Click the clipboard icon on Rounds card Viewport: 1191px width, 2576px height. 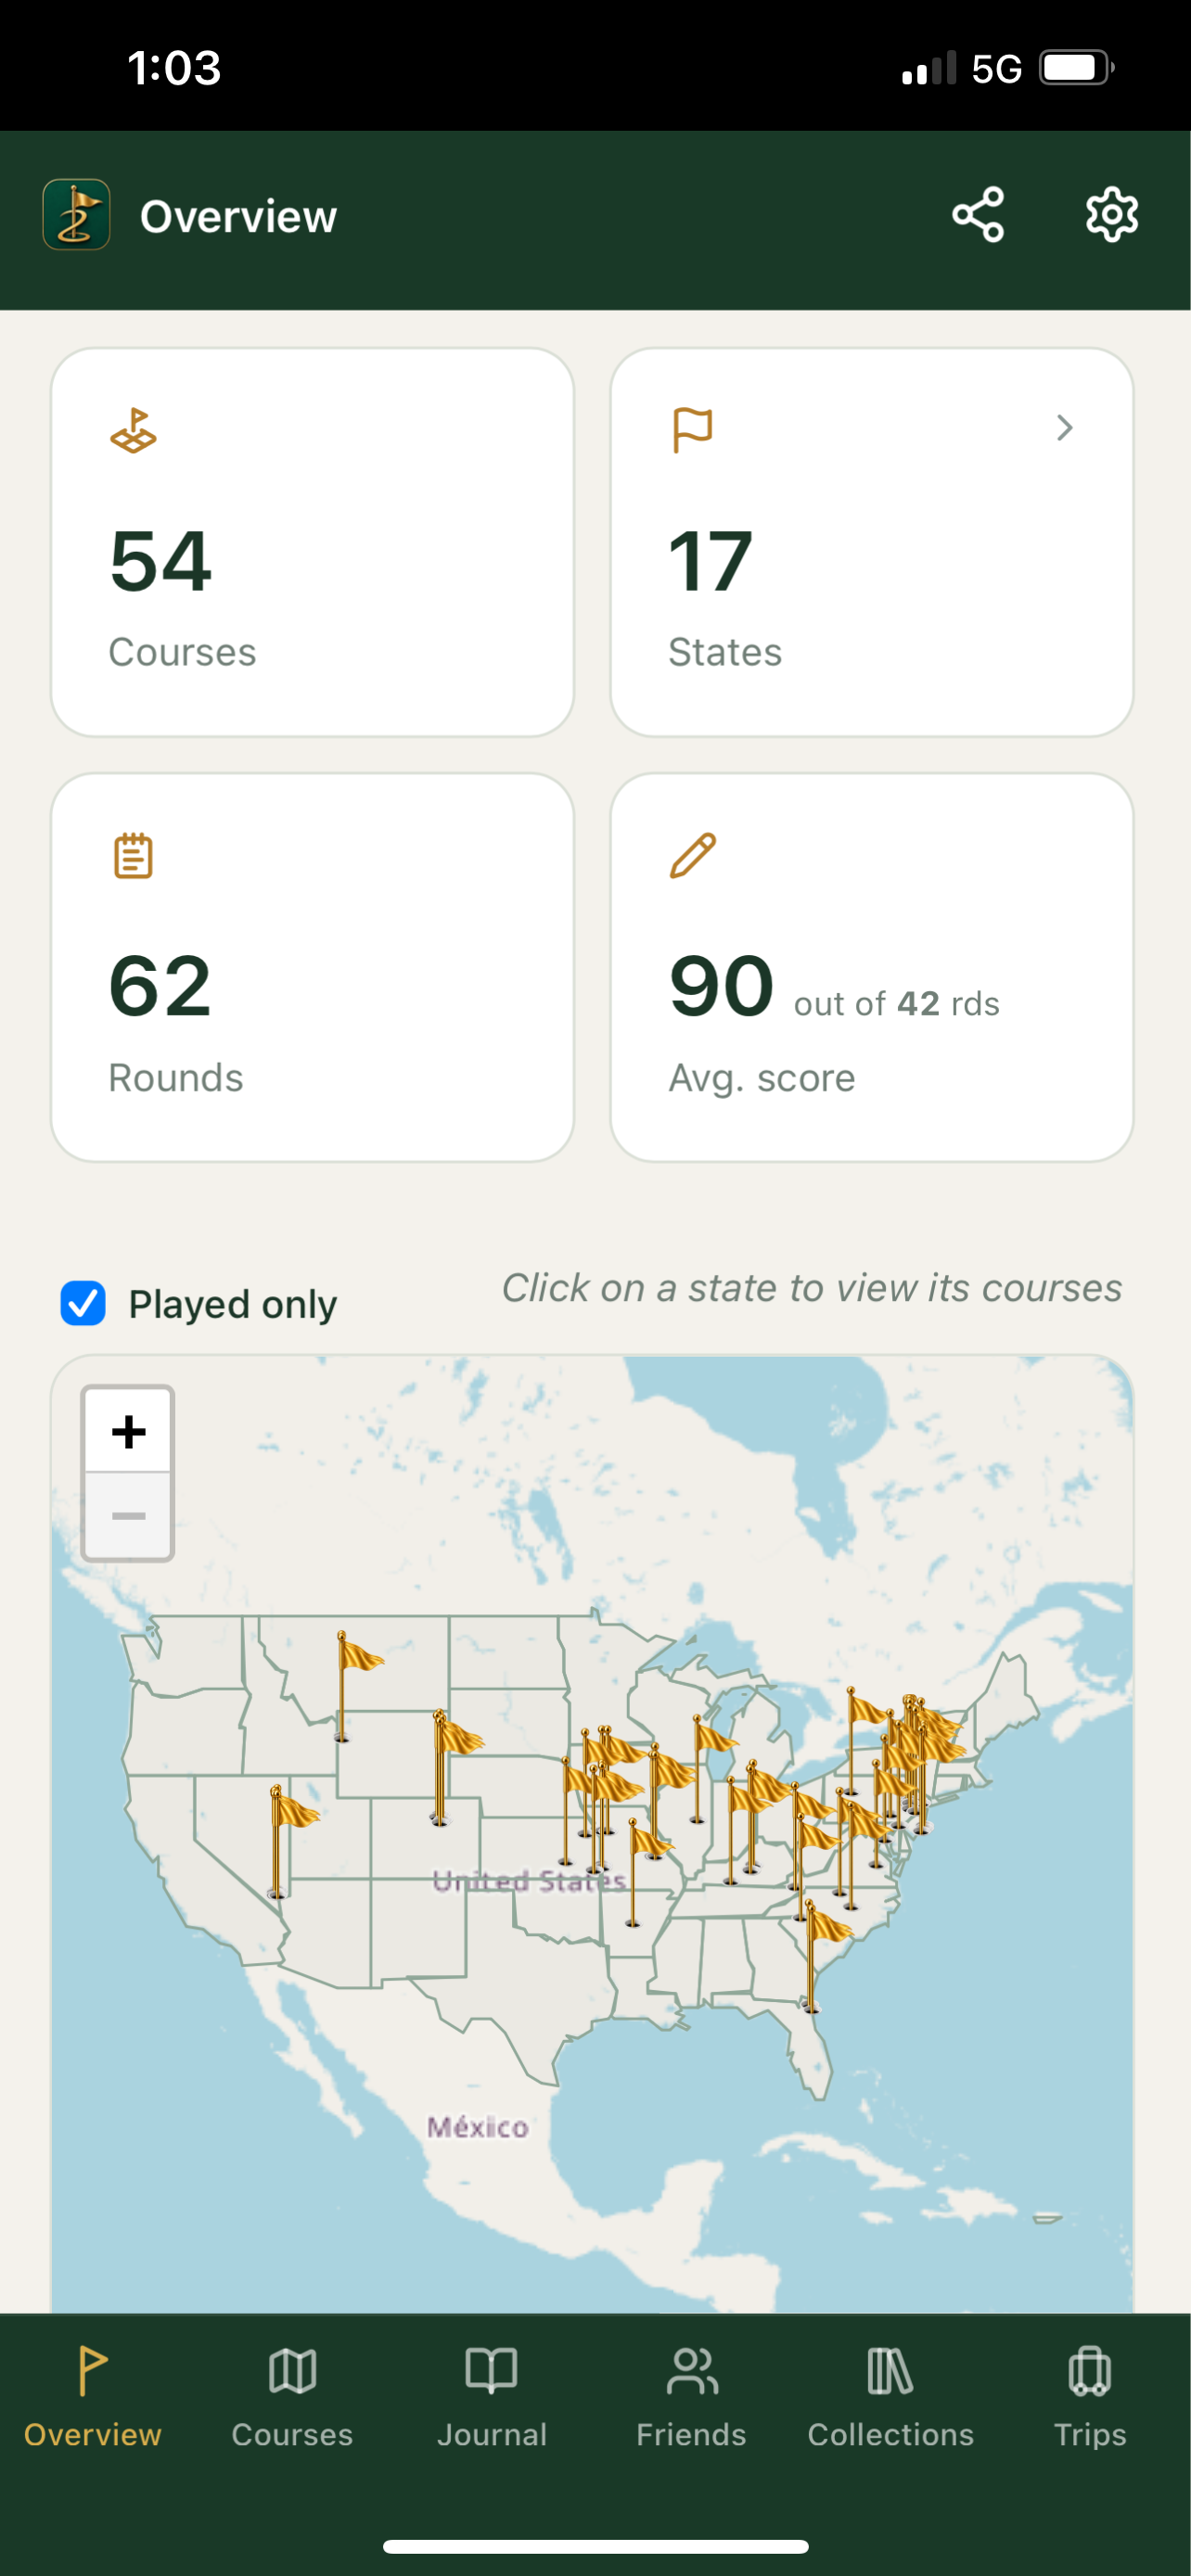click(133, 856)
